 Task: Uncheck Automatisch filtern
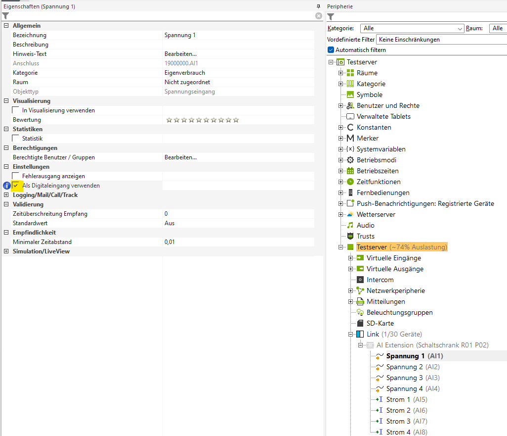pyautogui.click(x=331, y=50)
